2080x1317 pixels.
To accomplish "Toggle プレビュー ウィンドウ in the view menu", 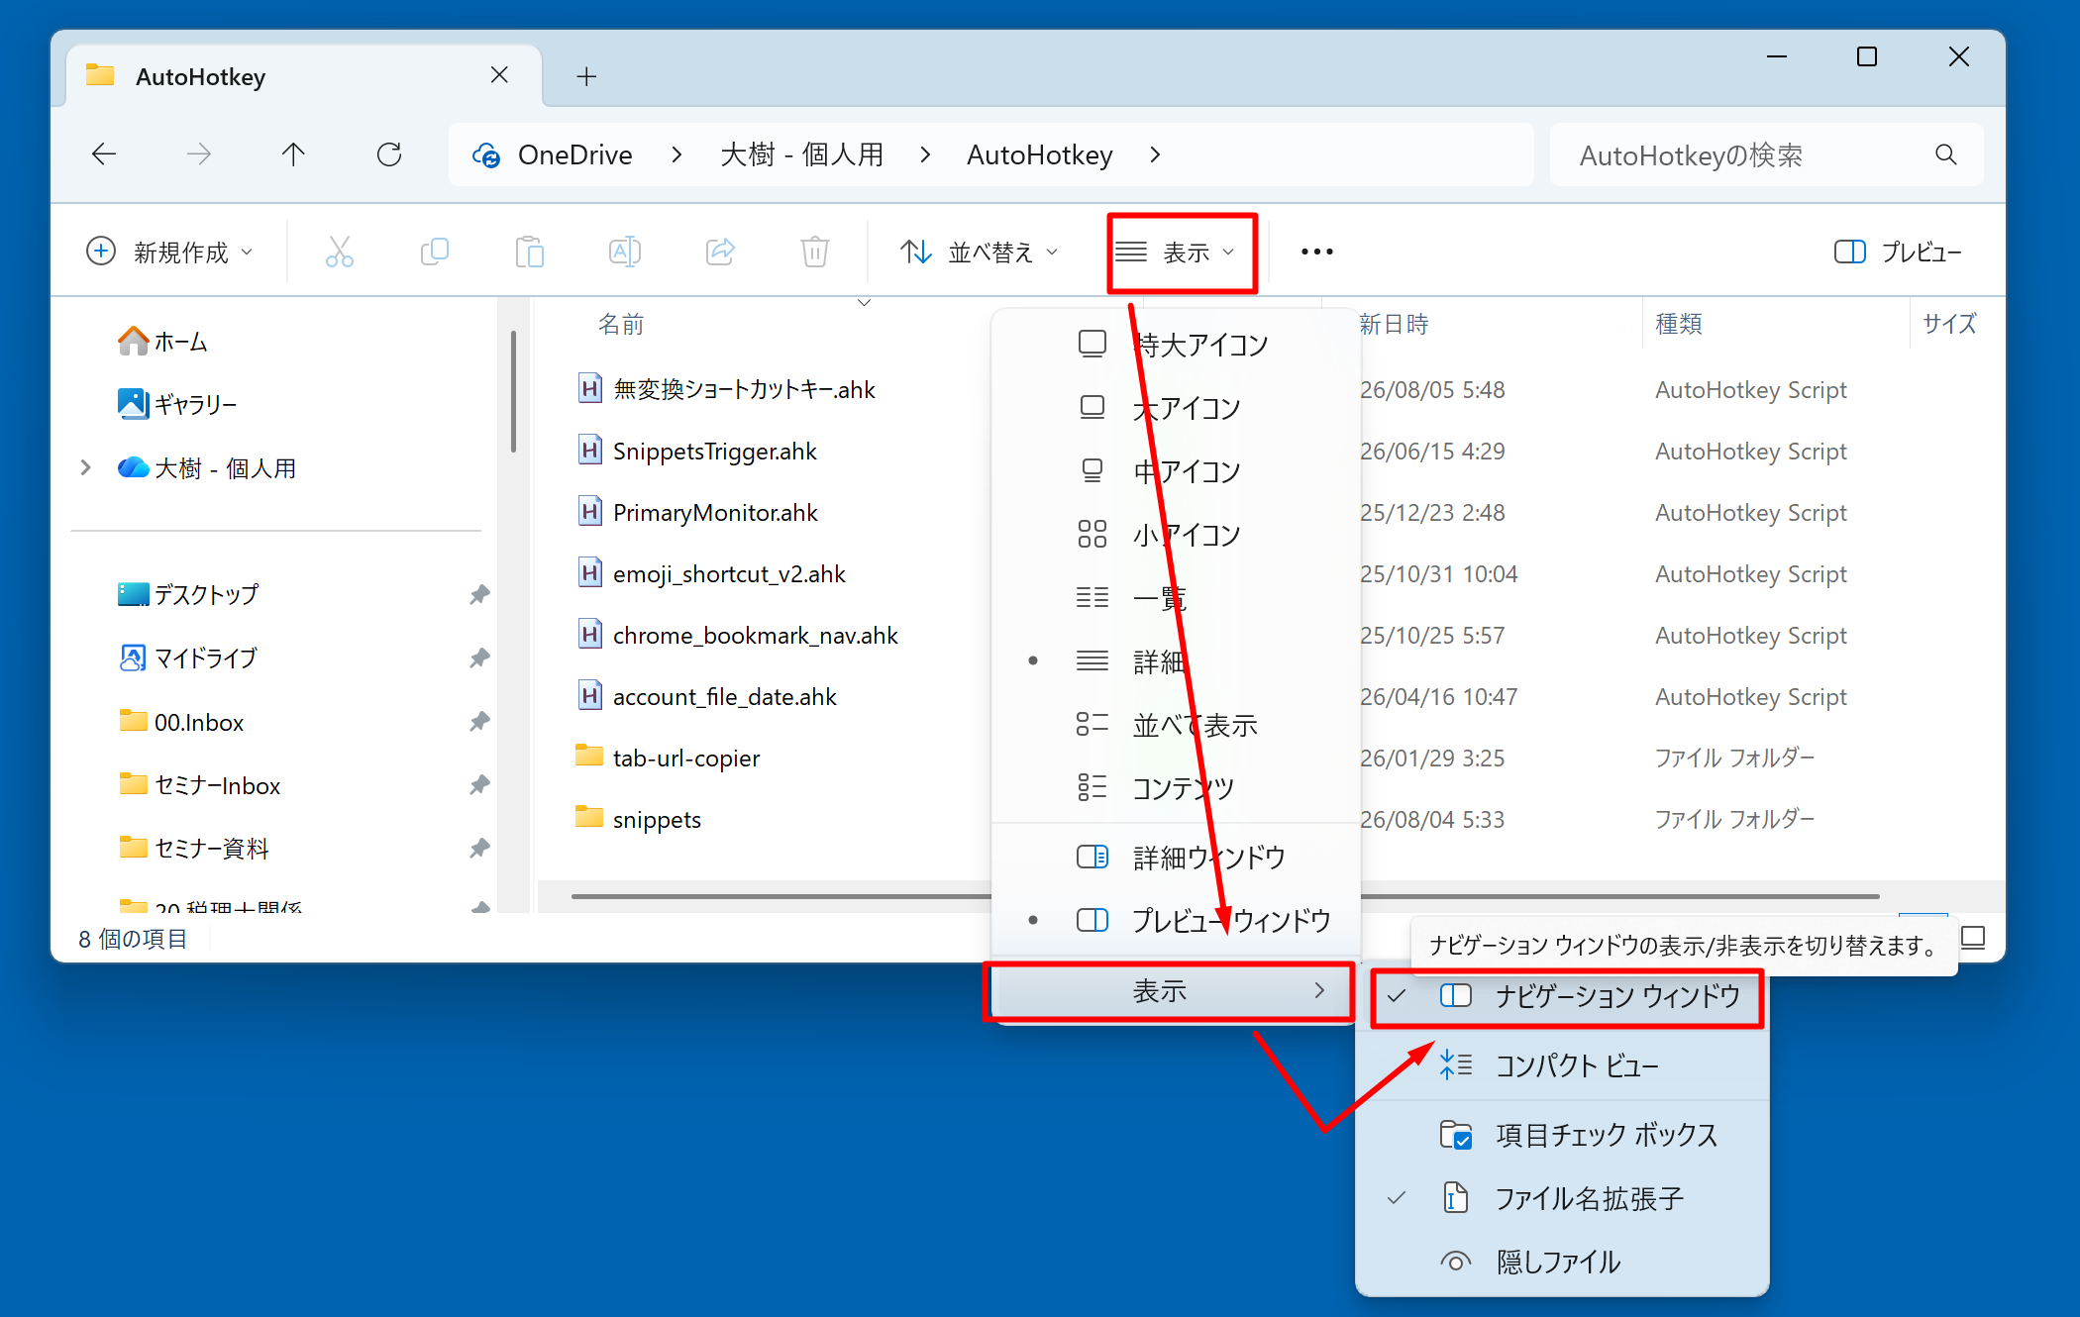I will [x=1176, y=920].
